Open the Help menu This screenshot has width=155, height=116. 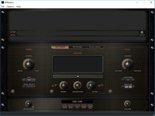pyautogui.click(x=19, y=7)
